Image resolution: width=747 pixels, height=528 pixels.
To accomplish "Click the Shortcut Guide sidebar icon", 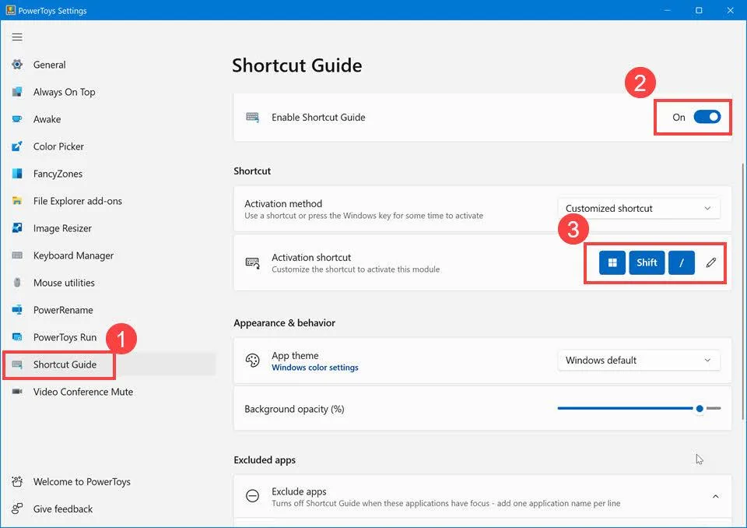I will (17, 364).
